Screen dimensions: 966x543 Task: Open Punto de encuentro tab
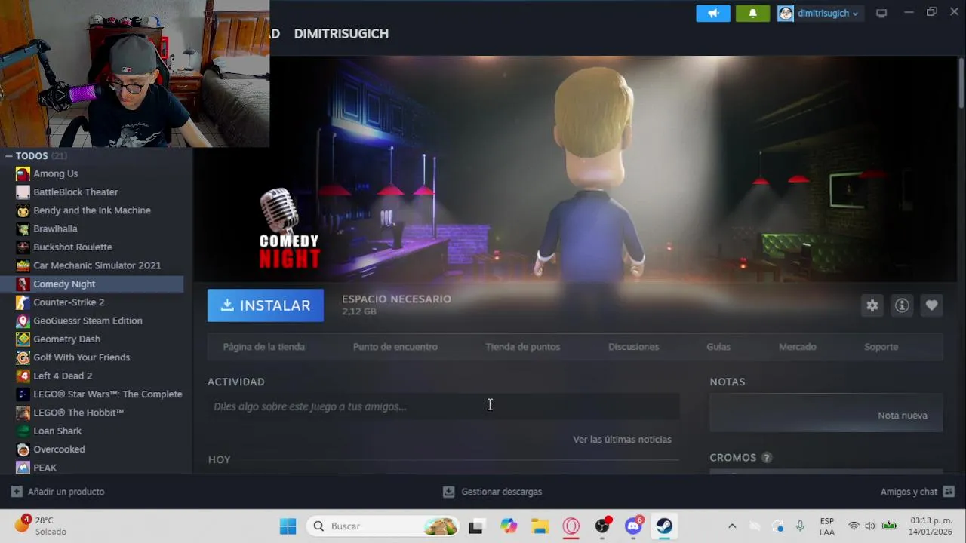[395, 347]
